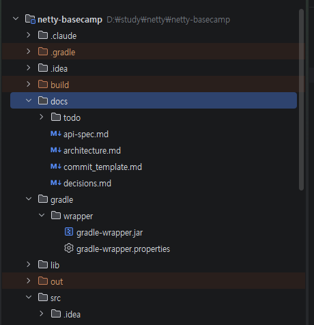
Task: Click the gear icon of gradle-wrapper.properties
Action: (69, 248)
